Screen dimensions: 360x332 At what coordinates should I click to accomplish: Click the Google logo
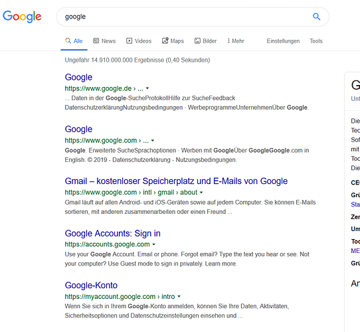22,17
